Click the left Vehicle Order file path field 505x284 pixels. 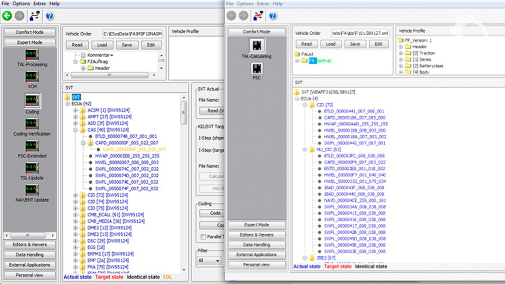click(x=132, y=34)
